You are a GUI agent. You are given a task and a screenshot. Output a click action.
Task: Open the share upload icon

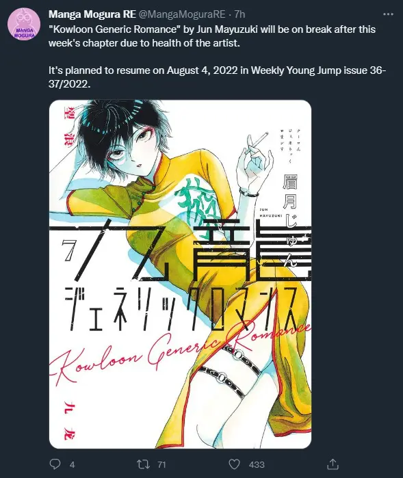pyautogui.click(x=333, y=464)
